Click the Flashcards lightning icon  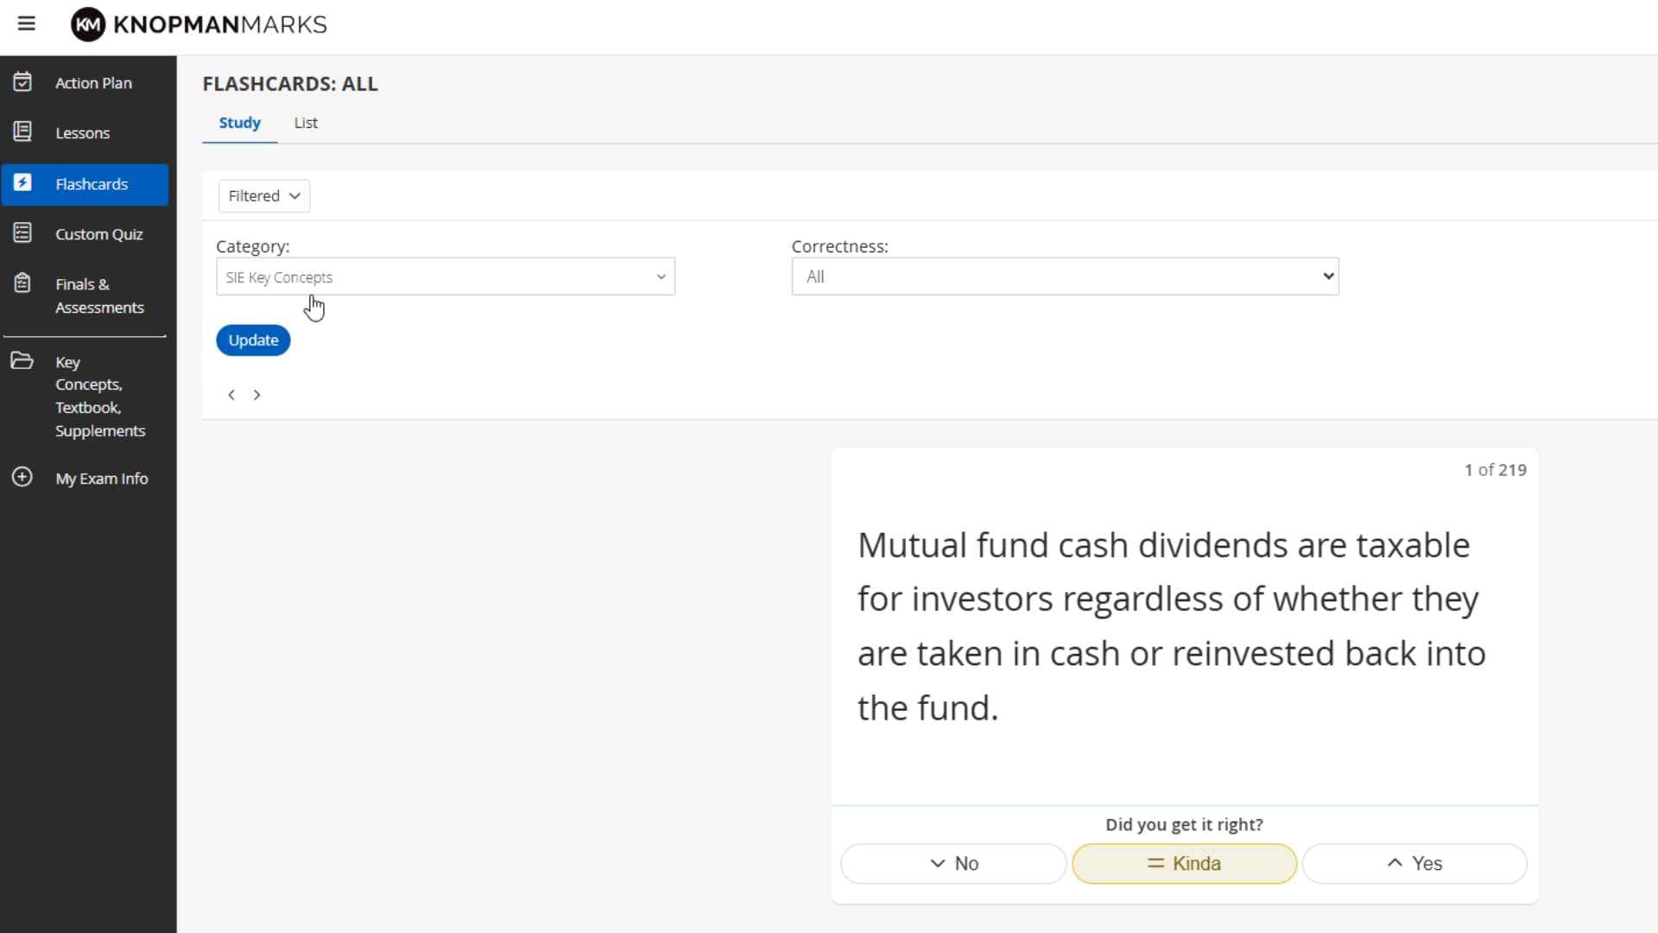click(22, 183)
